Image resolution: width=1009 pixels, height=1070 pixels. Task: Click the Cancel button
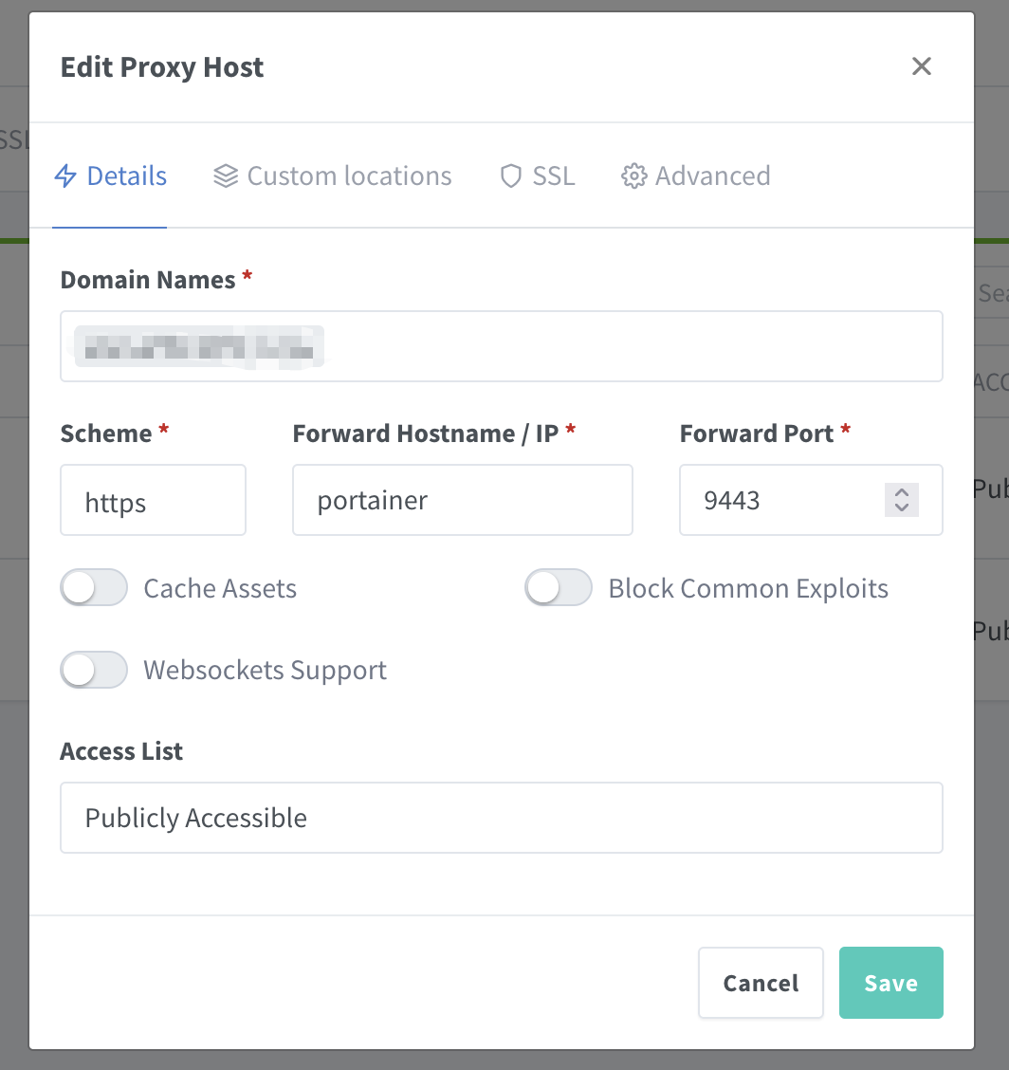coord(761,983)
